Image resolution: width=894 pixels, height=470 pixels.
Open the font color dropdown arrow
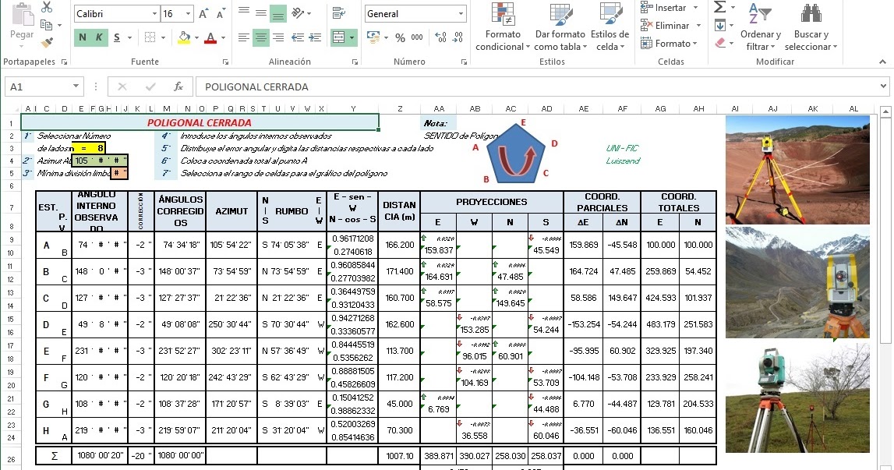coord(224,38)
